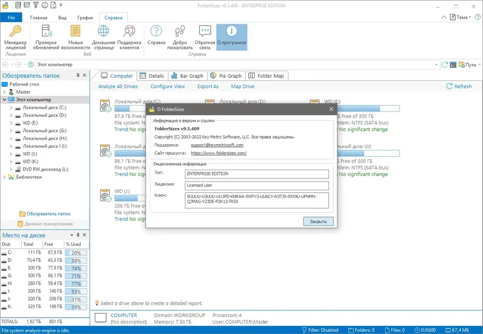The image size is (483, 334).
Task: Collapse the ribbon with the chevron
Action: pyautogui.click(x=444, y=17)
